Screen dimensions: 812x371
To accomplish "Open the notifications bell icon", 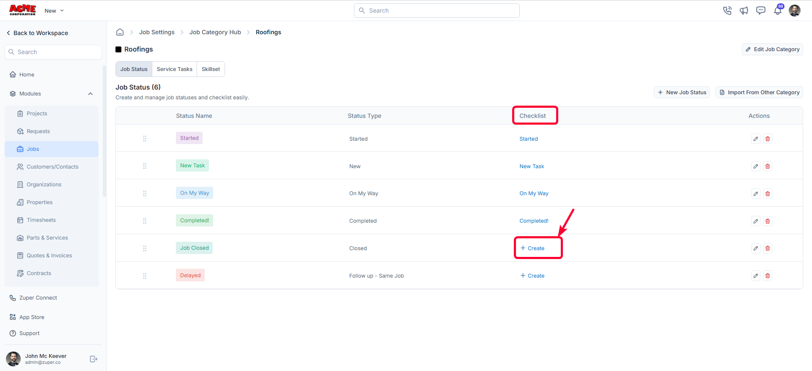I will pos(778,11).
